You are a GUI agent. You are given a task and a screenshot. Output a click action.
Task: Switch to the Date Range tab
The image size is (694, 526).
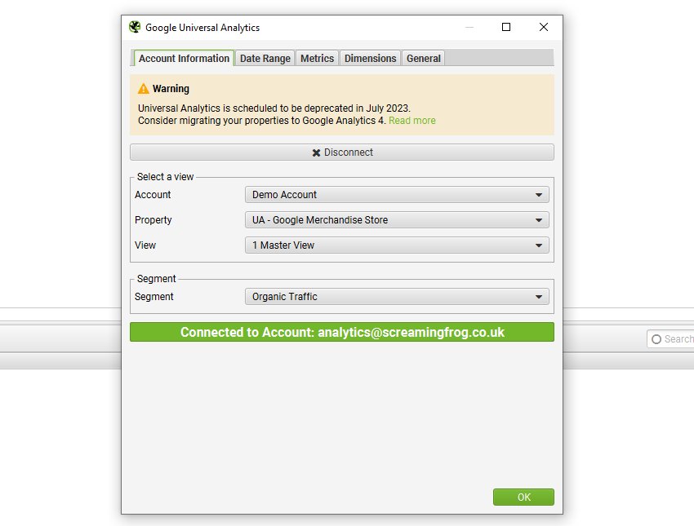[265, 59]
